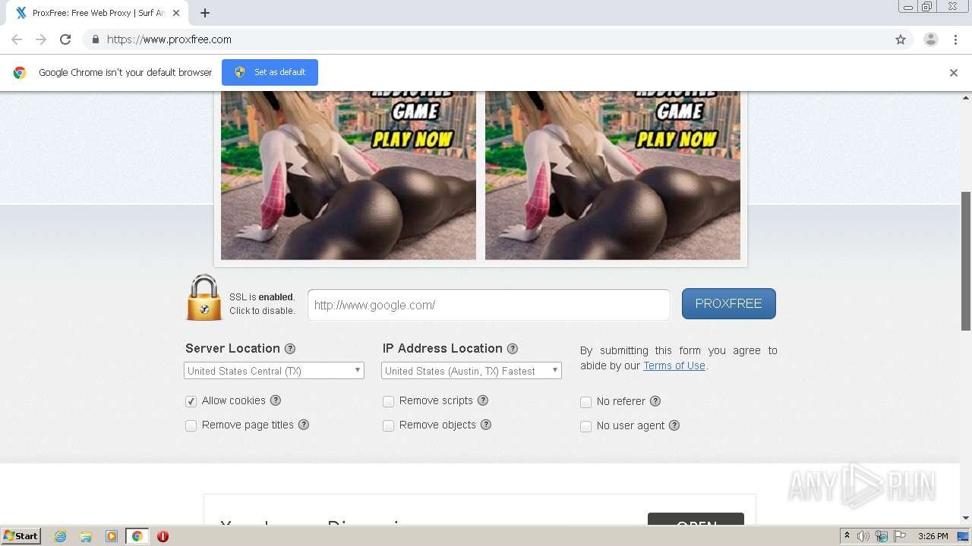
Task: Open the volume control in system tray
Action: coord(863,536)
